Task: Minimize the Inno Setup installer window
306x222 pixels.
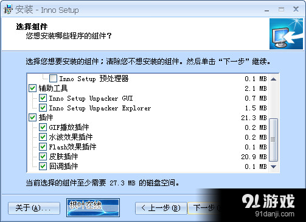Action: coord(267,10)
